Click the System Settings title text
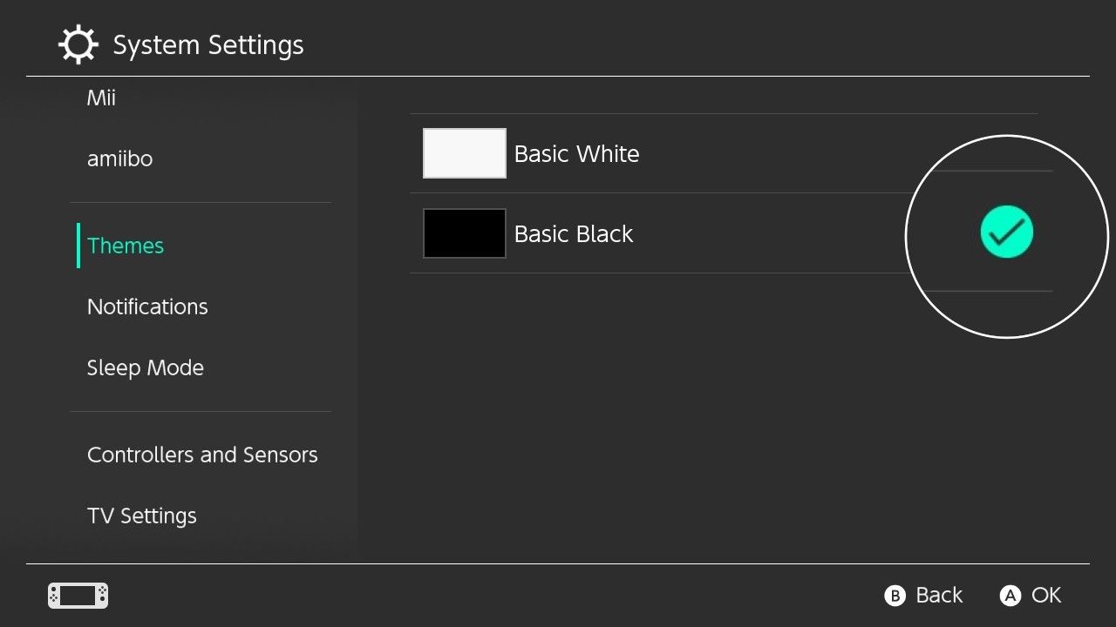 208,45
